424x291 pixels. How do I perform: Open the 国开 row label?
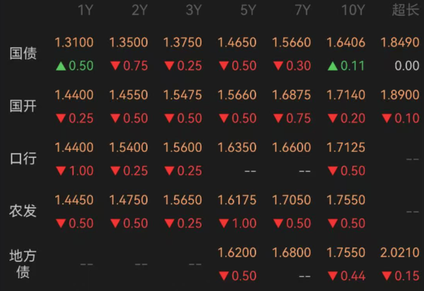coord(23,106)
